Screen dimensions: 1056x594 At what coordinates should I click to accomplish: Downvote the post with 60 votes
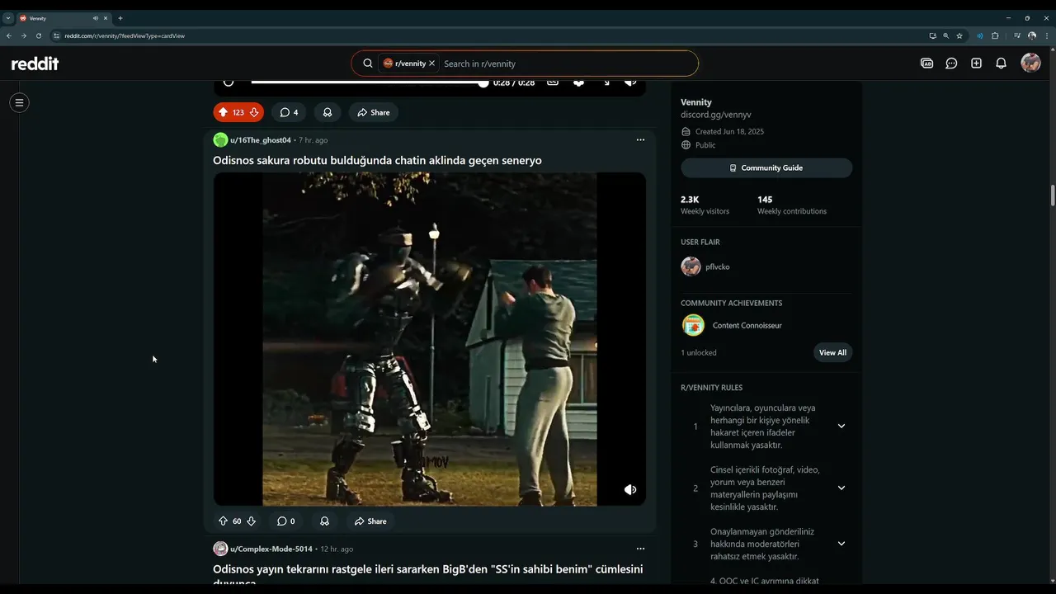coord(251,521)
